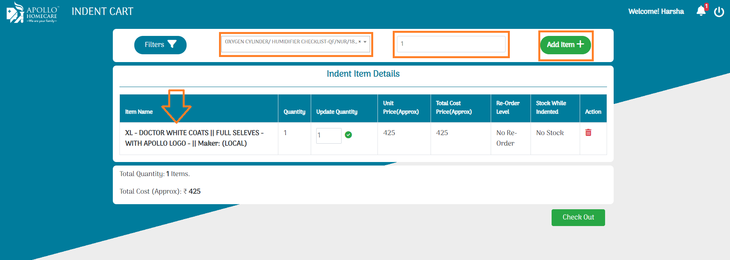Click the Total Cost Price(Approx) column header

click(454, 108)
